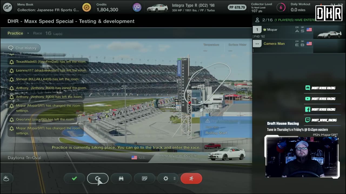Select player Camera Man in the list
The image size is (346, 194).
point(282,46)
